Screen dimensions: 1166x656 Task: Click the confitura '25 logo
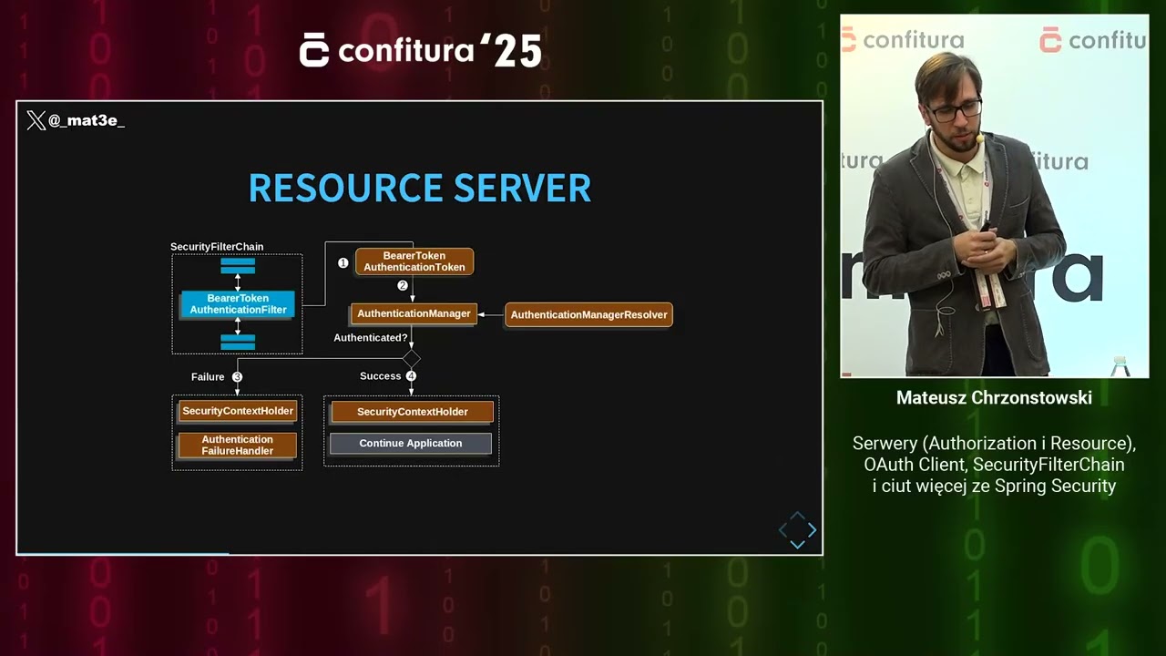[421, 50]
